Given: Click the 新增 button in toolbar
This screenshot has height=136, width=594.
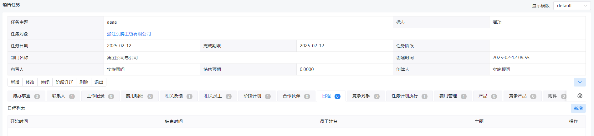Looking at the screenshot, I should pyautogui.click(x=15, y=82).
